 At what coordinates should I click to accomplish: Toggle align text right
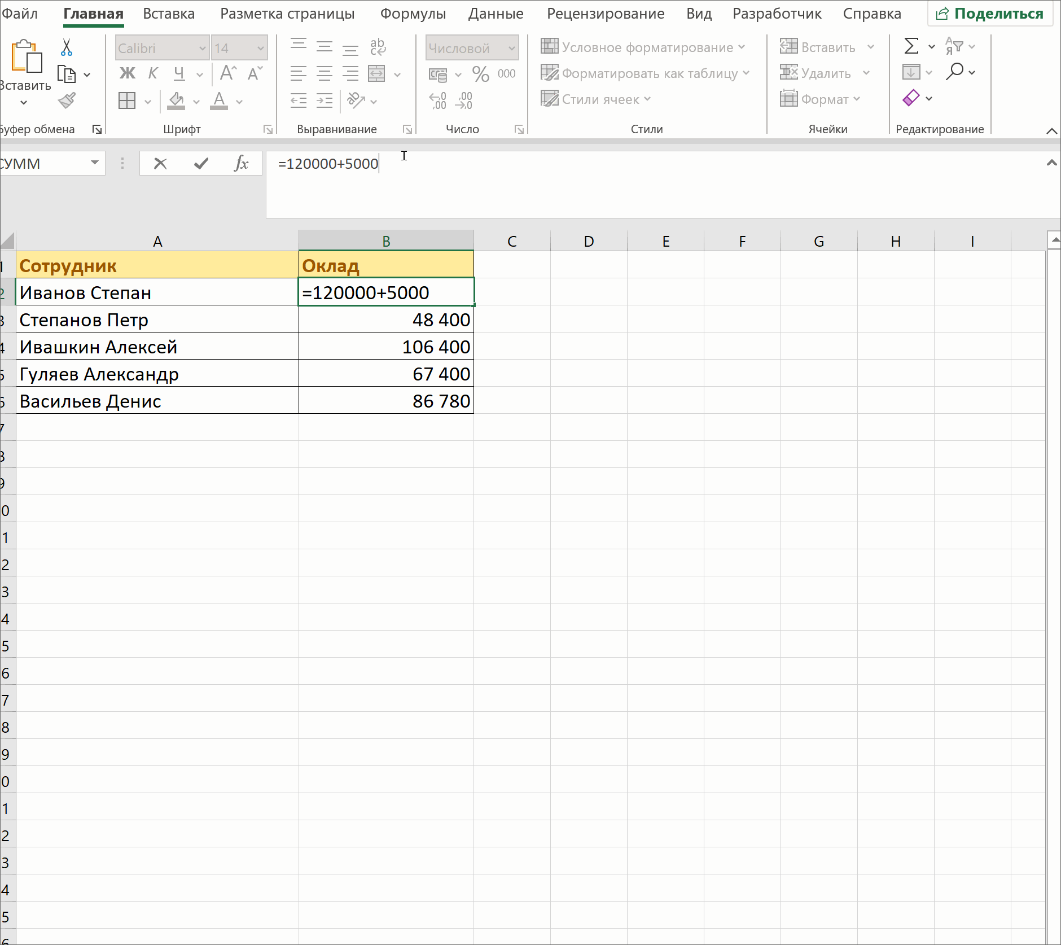pyautogui.click(x=350, y=73)
